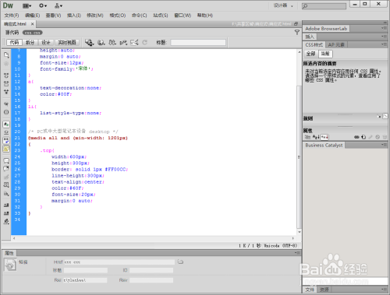
Task: Click Disable CSS Property icon
Action: tap(378, 137)
